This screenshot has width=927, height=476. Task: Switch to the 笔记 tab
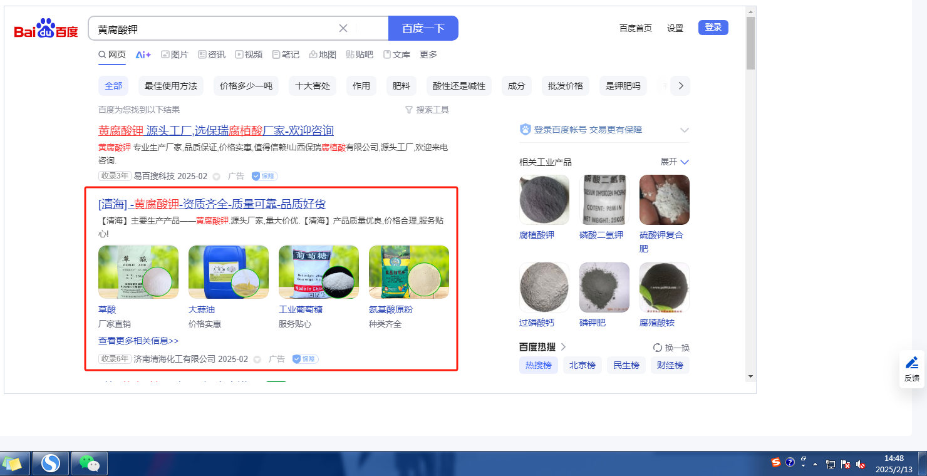tap(286, 54)
